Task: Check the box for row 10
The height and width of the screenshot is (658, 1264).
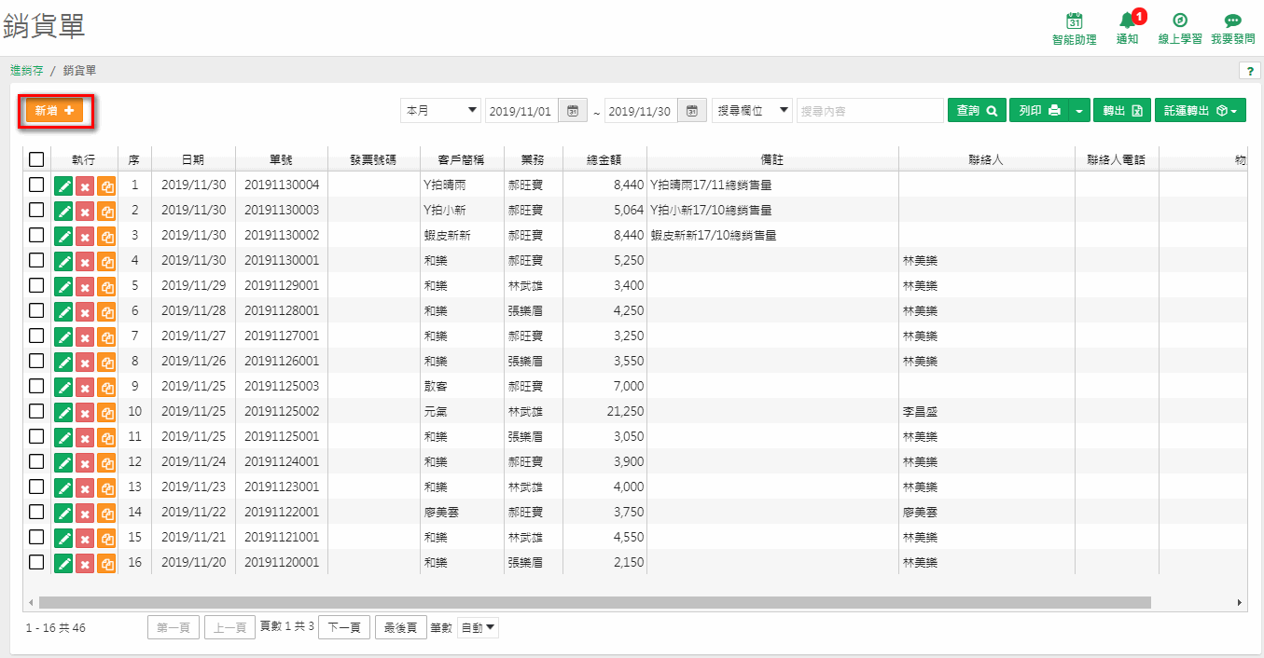Action: 36,411
